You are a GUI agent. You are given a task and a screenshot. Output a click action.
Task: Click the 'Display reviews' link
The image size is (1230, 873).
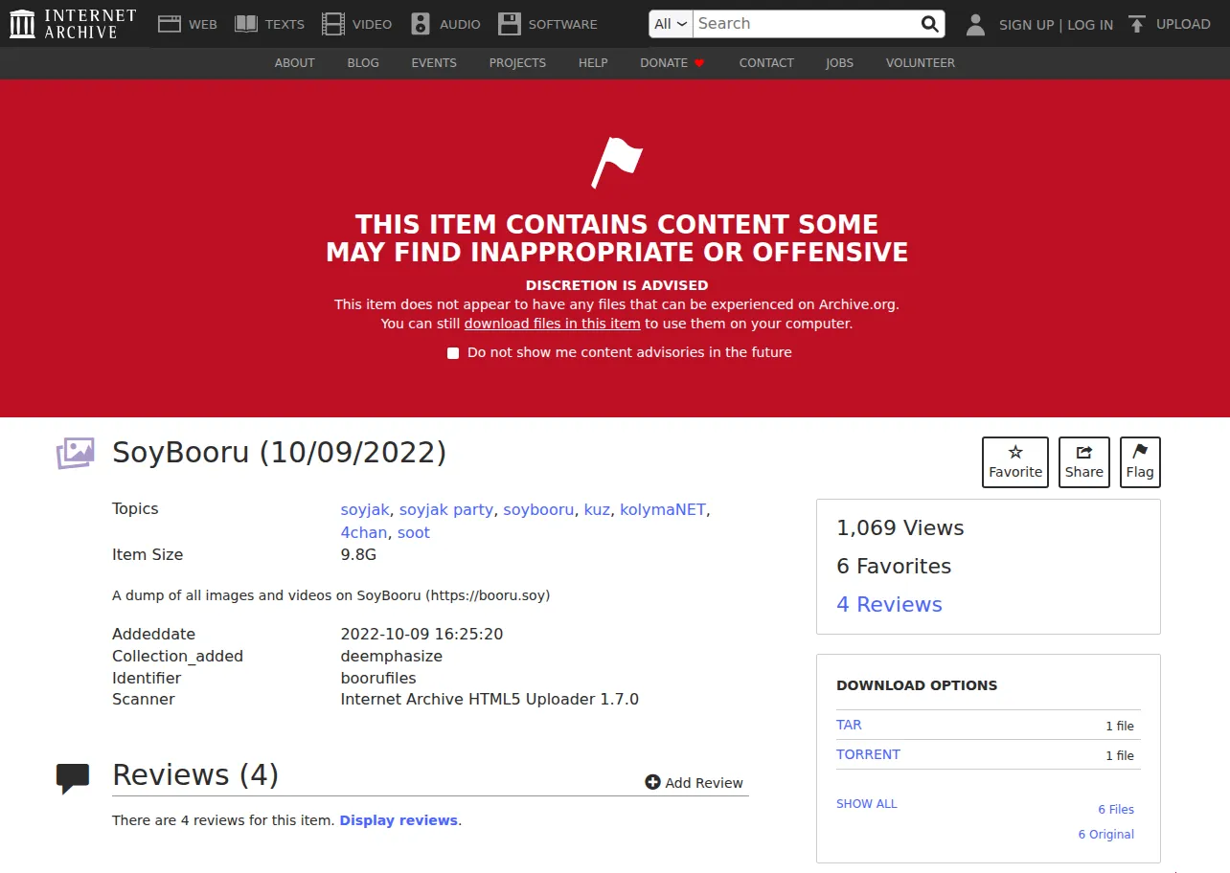click(399, 820)
